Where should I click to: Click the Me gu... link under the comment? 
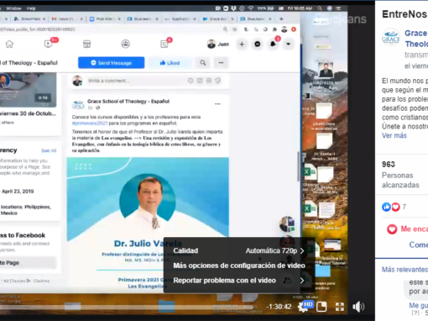(x=418, y=305)
